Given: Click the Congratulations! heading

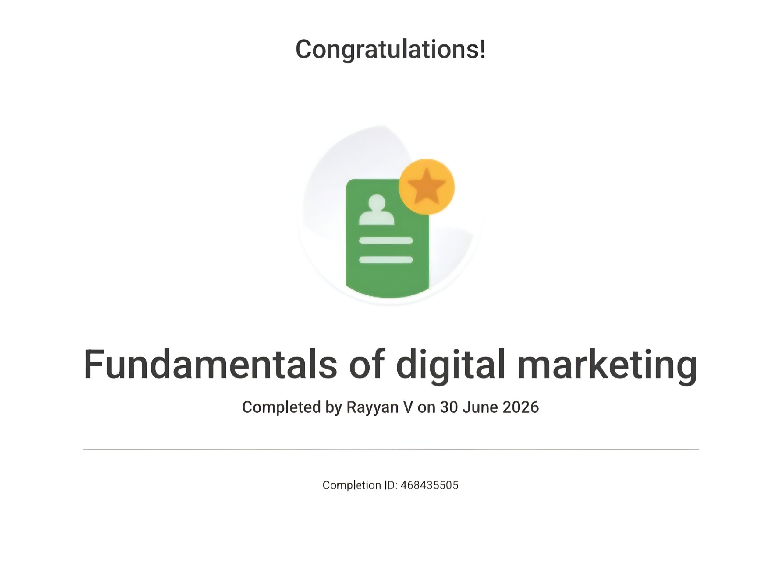Looking at the screenshot, I should [x=390, y=50].
